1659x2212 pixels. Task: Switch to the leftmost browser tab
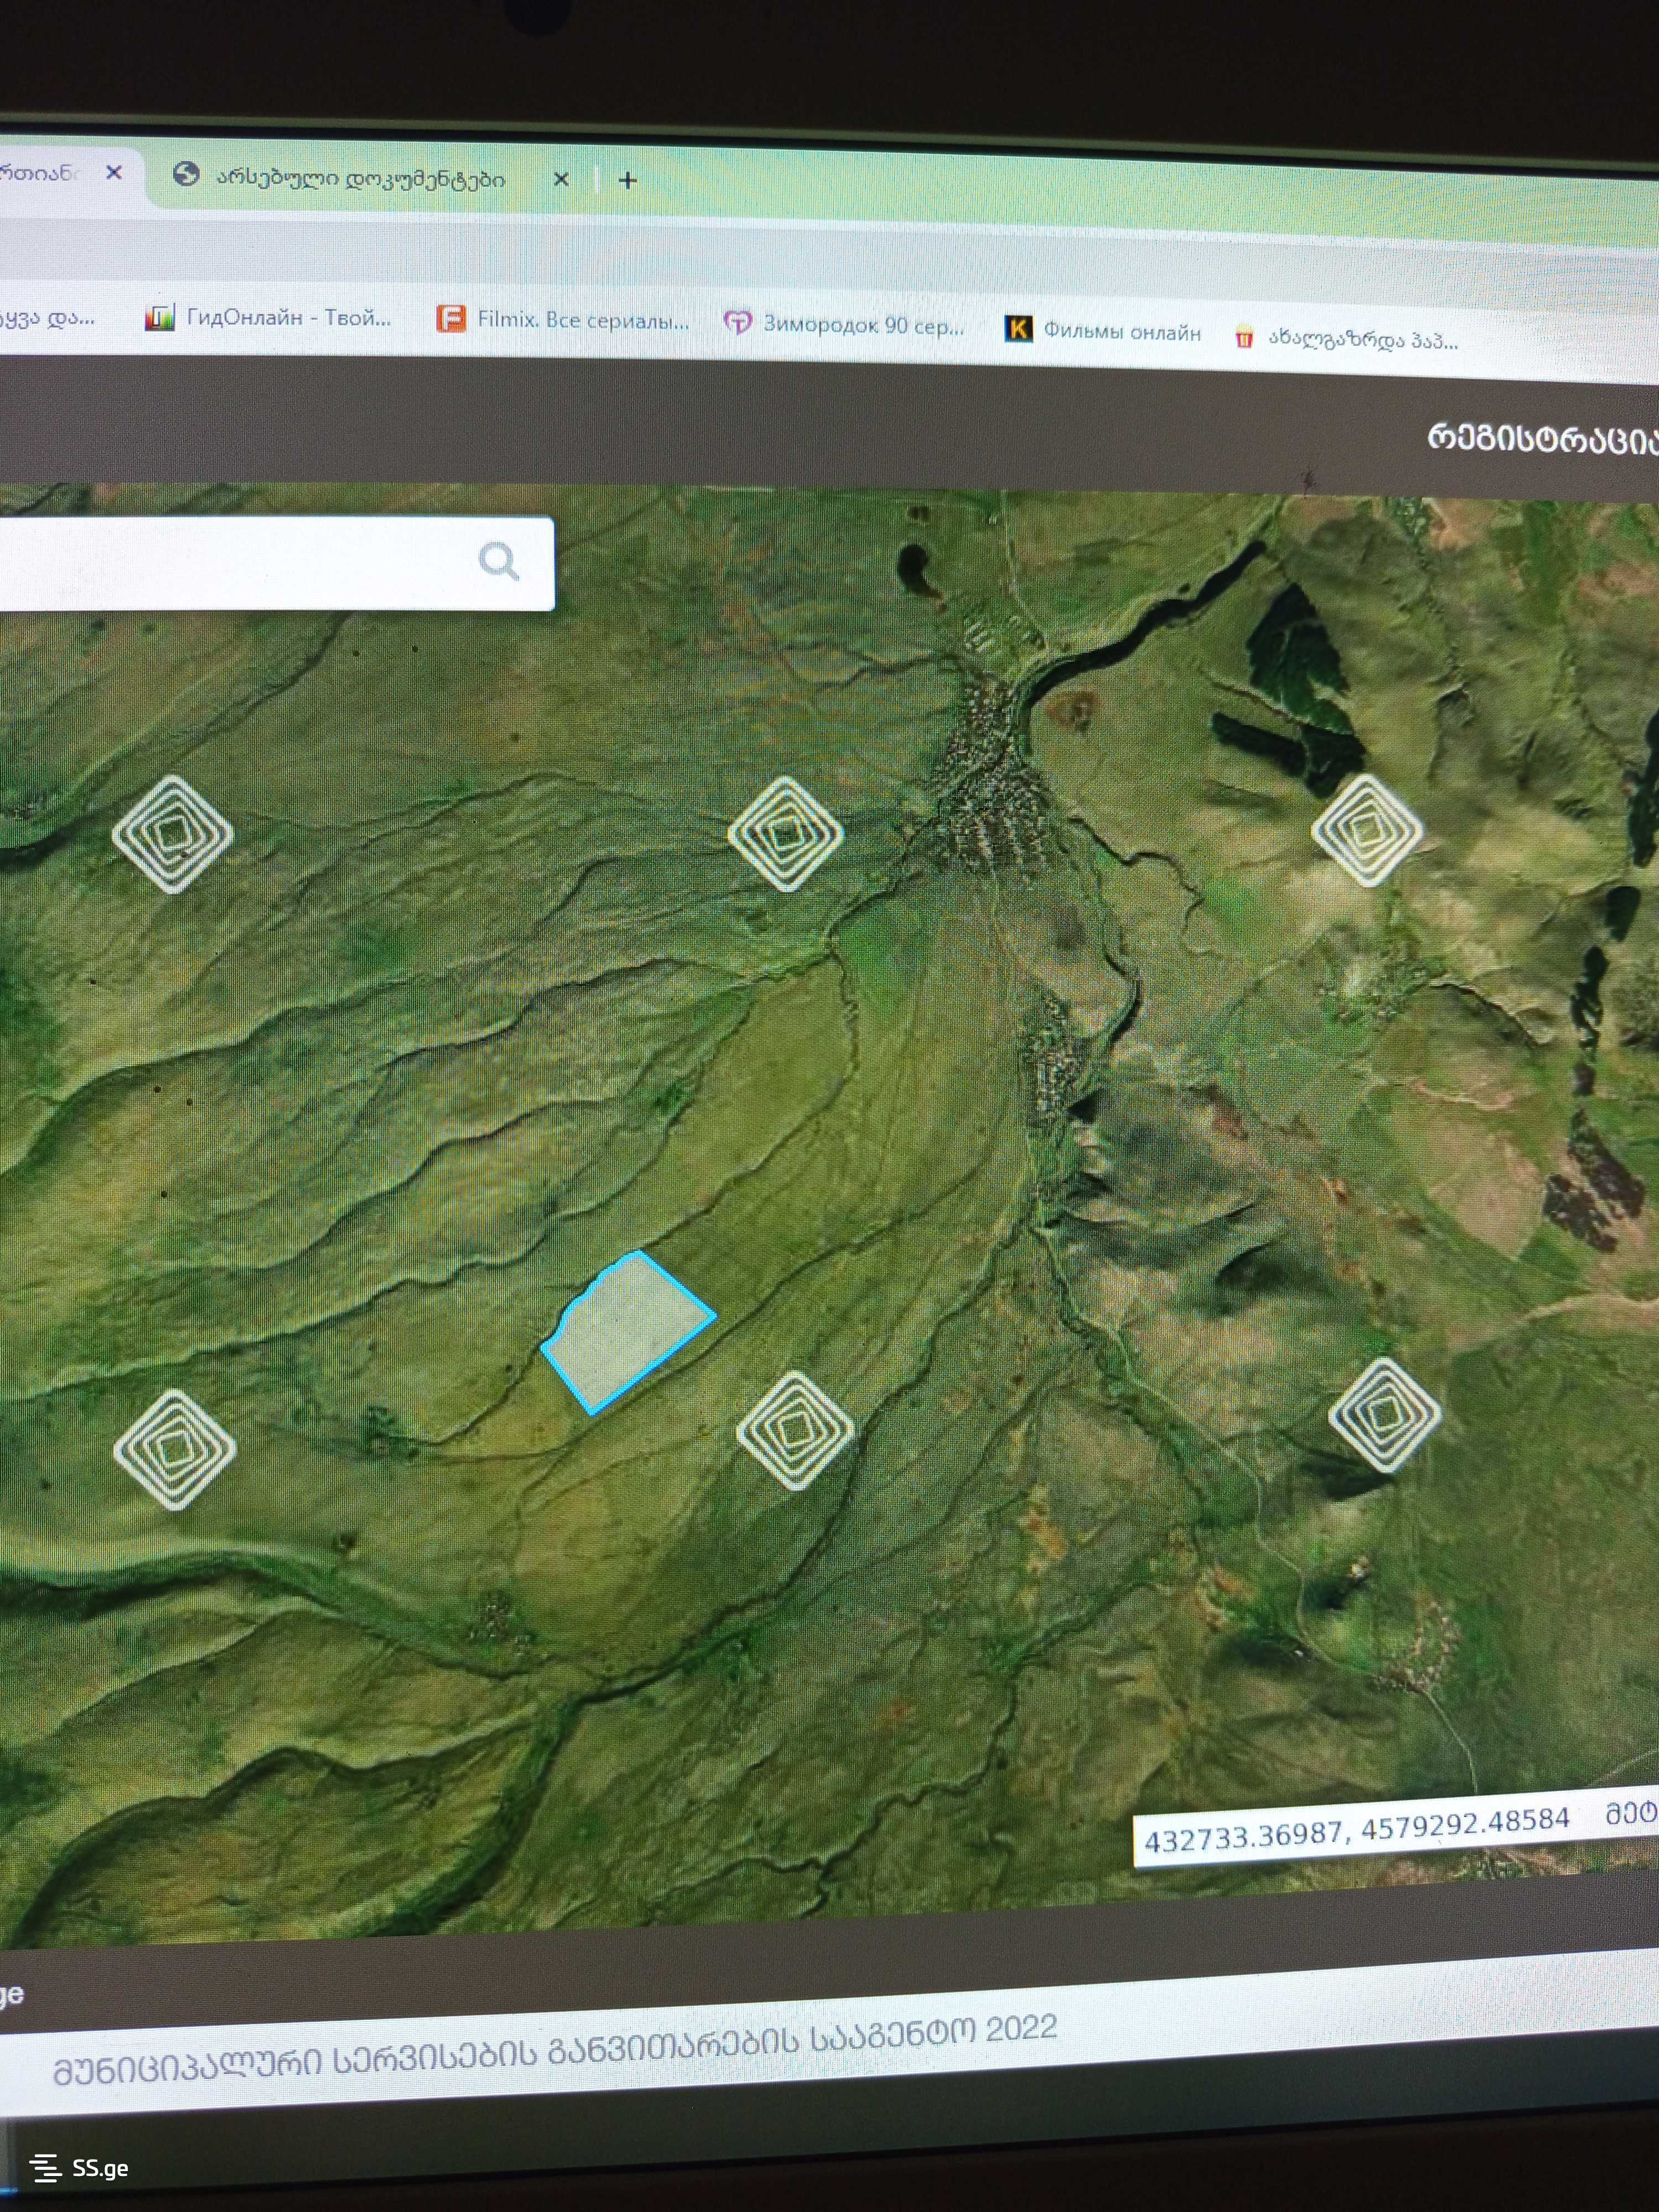point(40,172)
